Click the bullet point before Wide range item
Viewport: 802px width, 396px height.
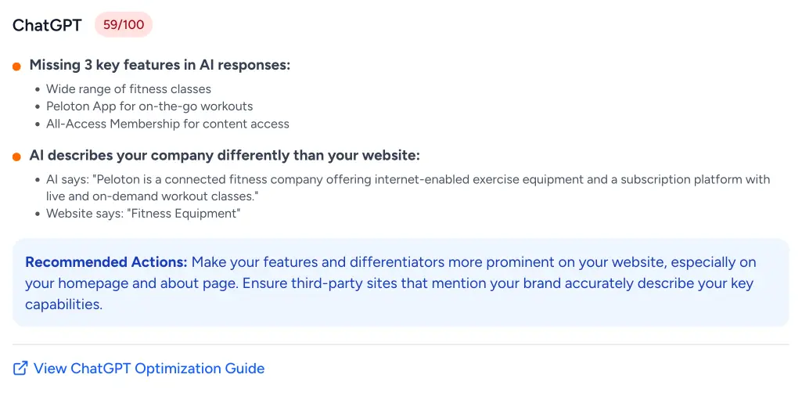point(38,90)
